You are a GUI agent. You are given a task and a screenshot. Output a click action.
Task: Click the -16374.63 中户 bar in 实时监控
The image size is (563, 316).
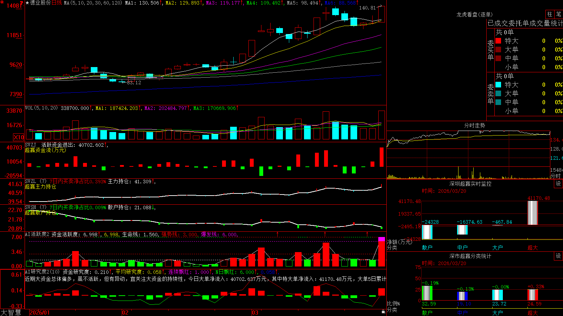tap(462, 230)
